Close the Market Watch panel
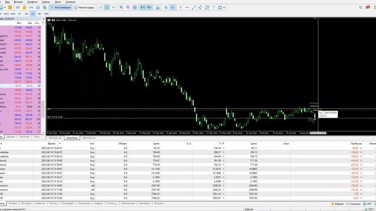The width and height of the screenshot is (376, 211). (x=43, y=19)
